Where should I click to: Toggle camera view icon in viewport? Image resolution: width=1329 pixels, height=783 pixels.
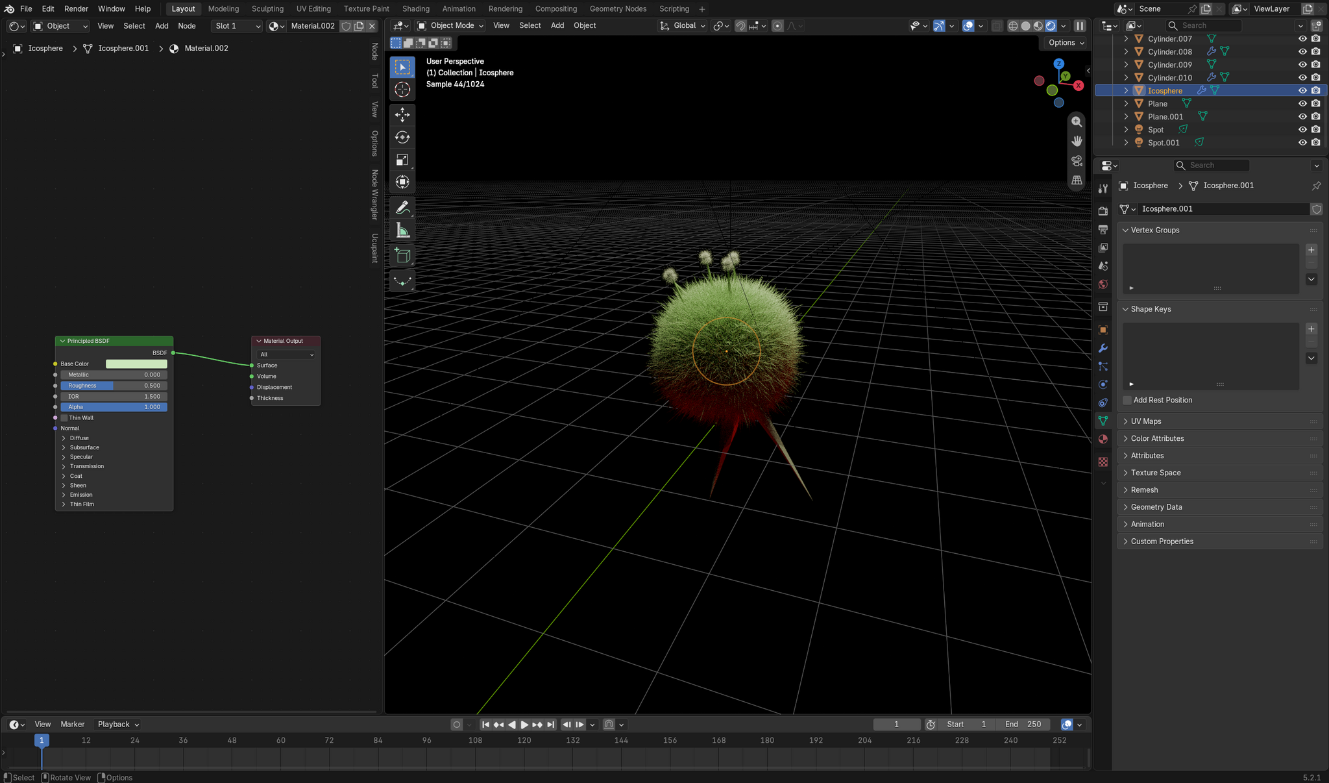tap(1077, 160)
